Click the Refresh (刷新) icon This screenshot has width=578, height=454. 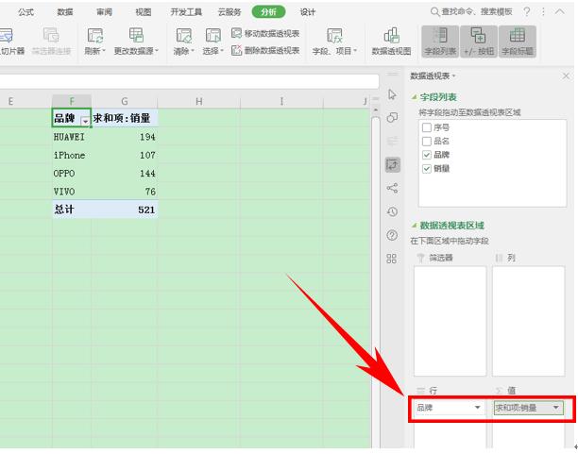[95, 35]
